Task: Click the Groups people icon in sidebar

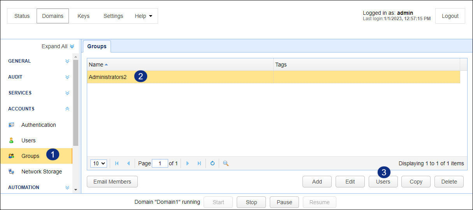Action: point(11,156)
